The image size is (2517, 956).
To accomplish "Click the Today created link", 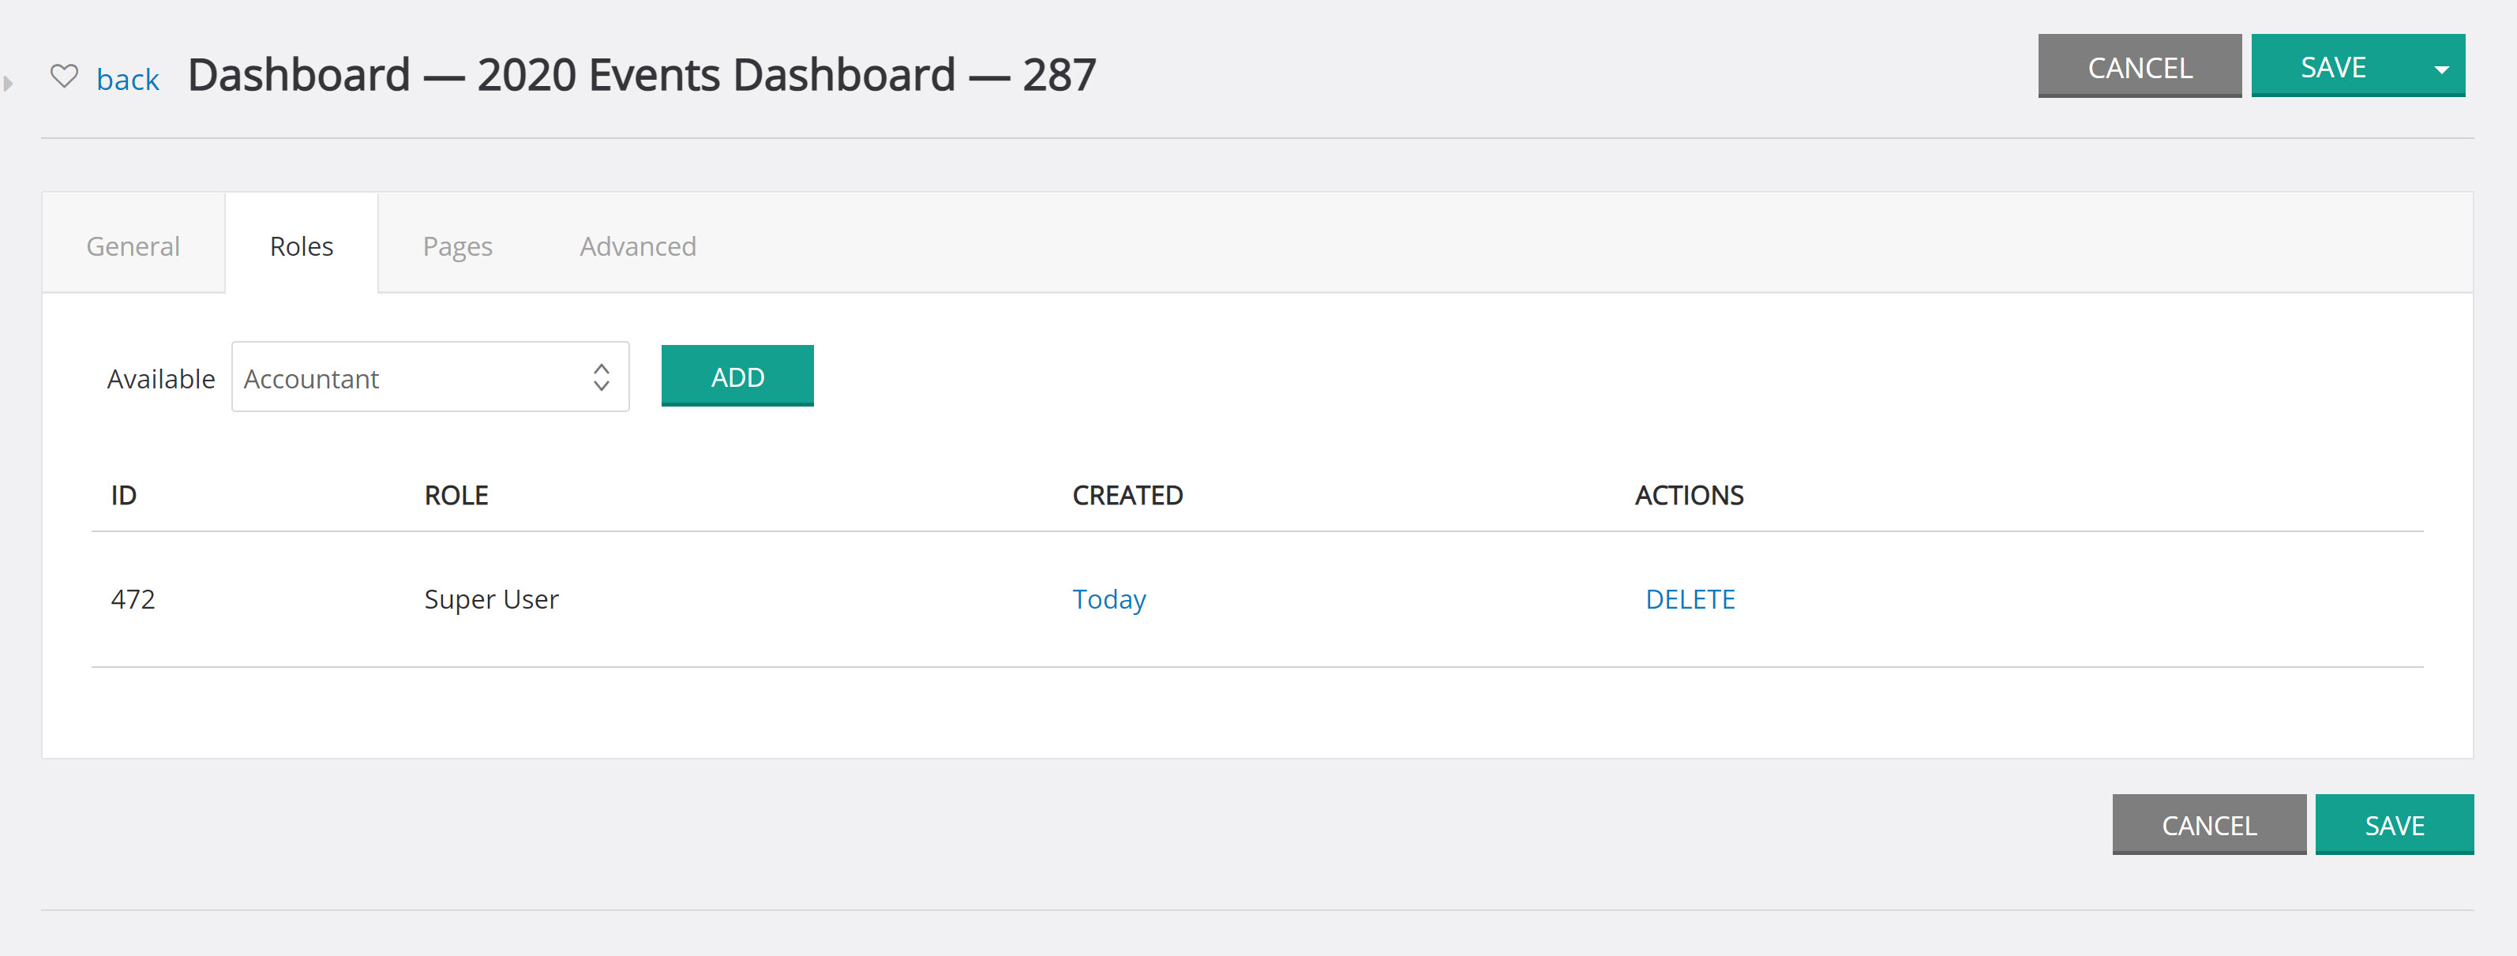I will [x=1109, y=598].
